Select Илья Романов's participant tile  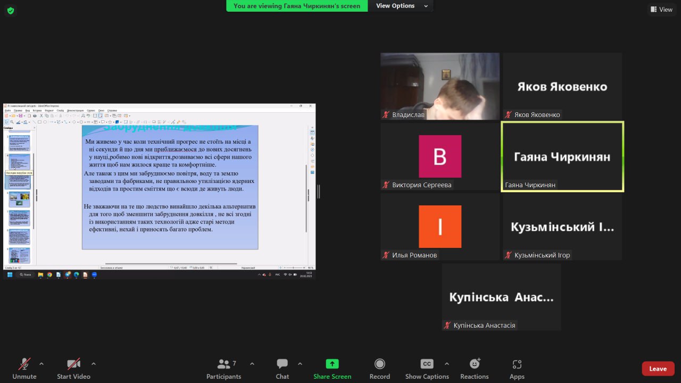440,227
